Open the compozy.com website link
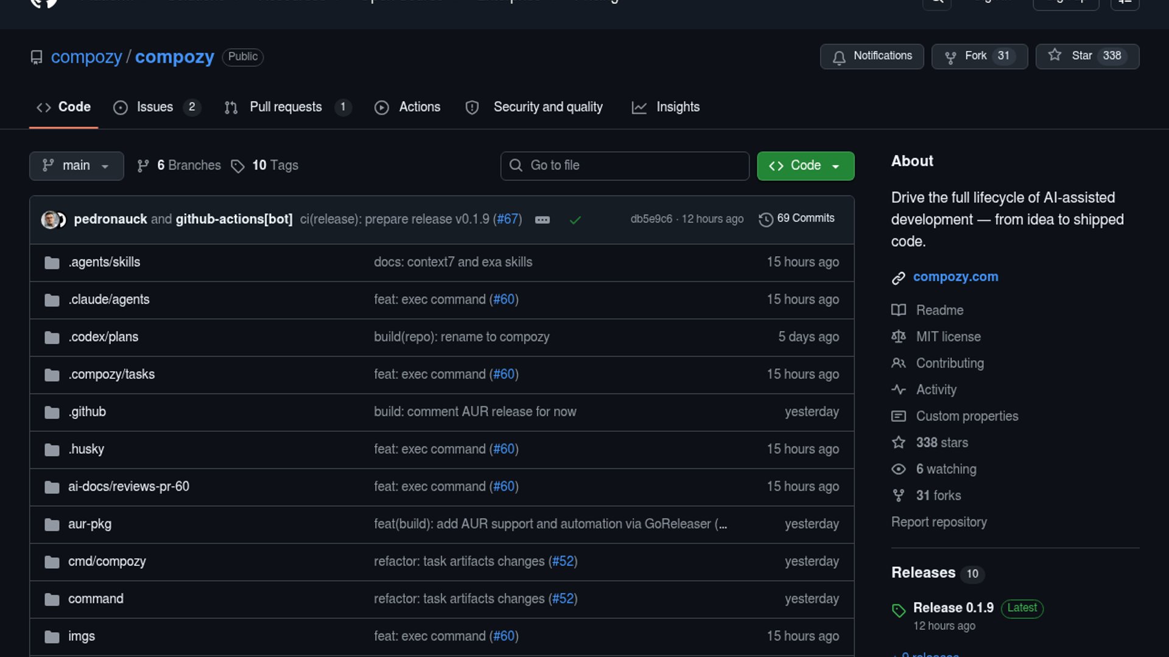1169x657 pixels. (955, 277)
